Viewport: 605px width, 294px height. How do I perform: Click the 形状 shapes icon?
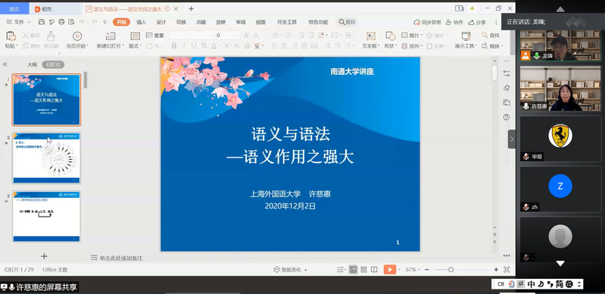[391, 36]
